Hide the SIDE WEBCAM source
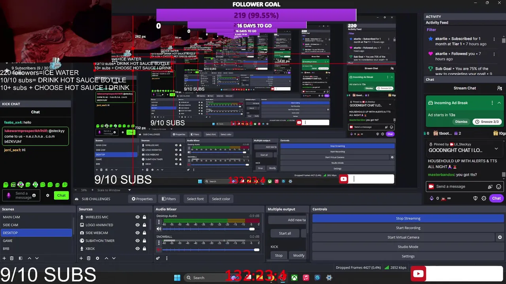The height and width of the screenshot is (284, 506). (x=138, y=233)
